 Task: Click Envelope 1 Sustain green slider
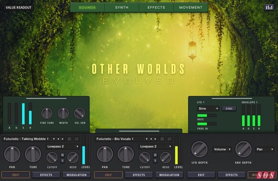[x=254, y=116]
